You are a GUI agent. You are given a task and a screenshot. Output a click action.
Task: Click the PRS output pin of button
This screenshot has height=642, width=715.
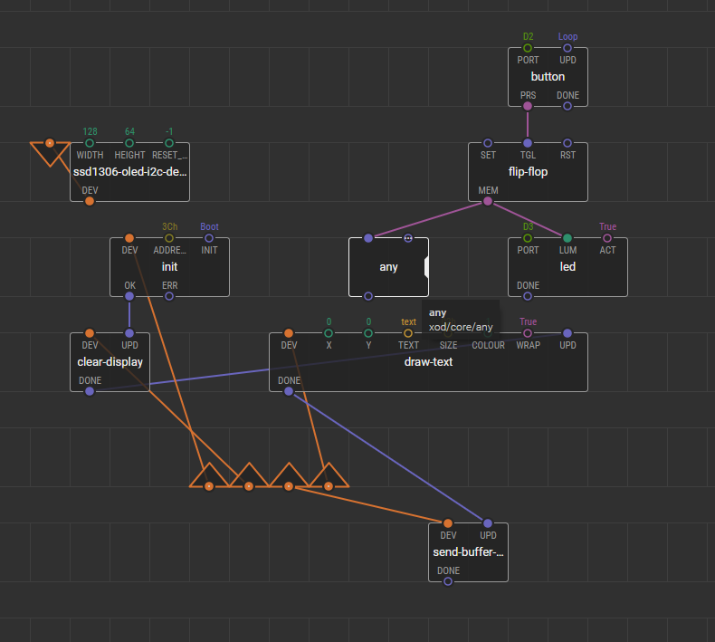[528, 106]
